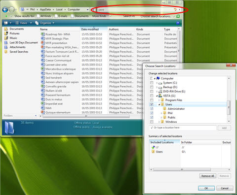
Task: Open the More Kinds filter
Action: 99,16
